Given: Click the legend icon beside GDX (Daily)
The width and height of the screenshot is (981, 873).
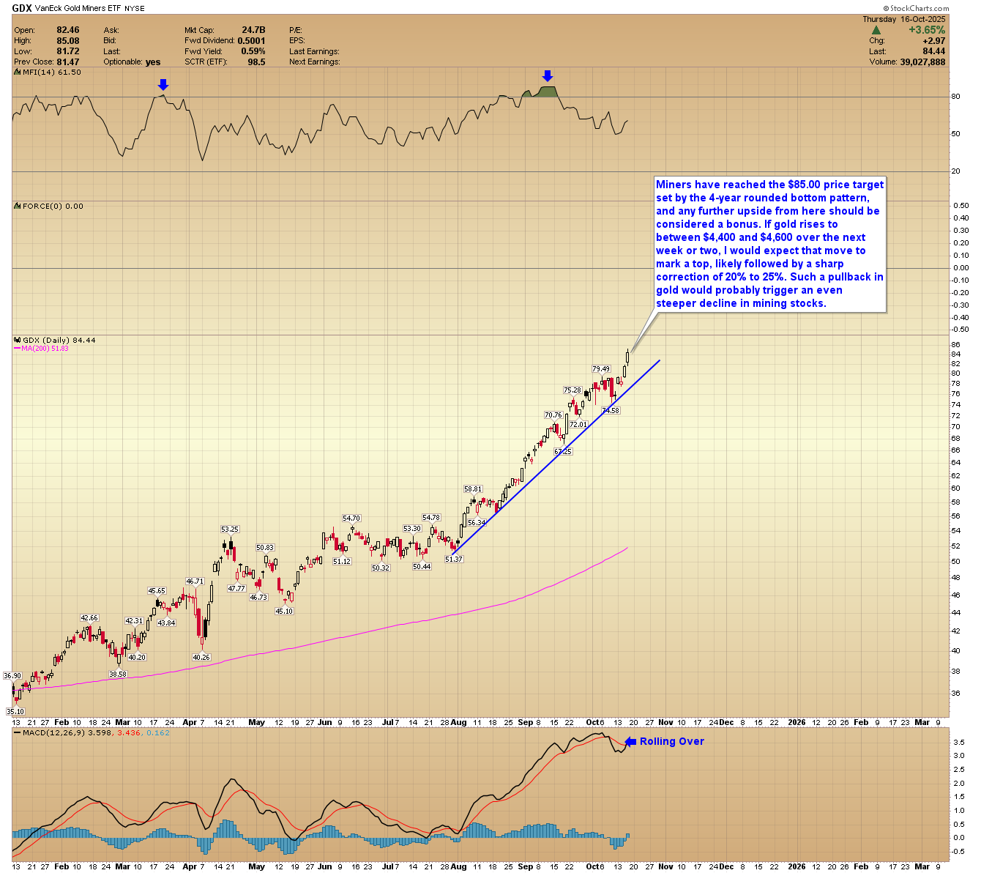Looking at the screenshot, I should tap(18, 340).
